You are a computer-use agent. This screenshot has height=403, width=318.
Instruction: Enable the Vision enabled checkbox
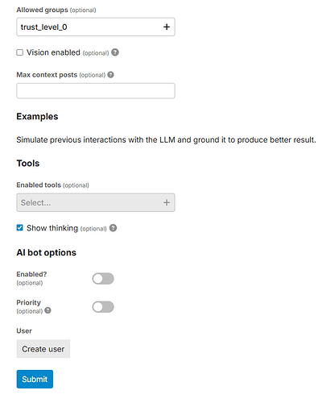pyautogui.click(x=19, y=52)
